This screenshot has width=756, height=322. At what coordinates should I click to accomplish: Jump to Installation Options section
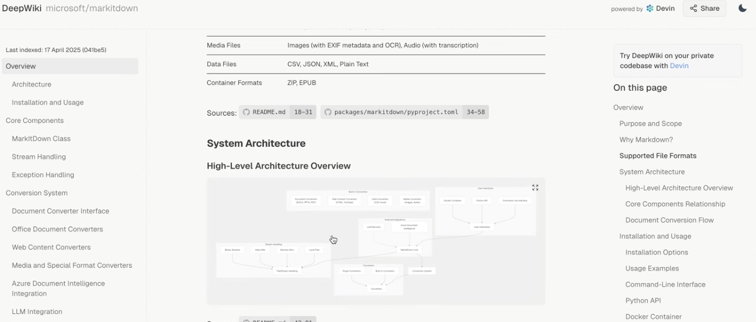point(657,252)
